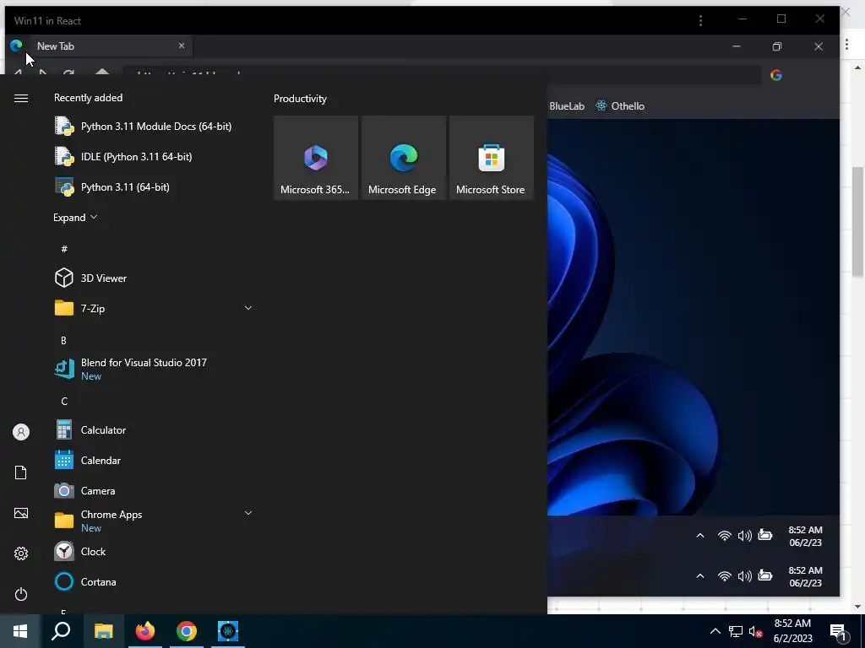Click the Google icon in Edge toolbar

pos(776,75)
